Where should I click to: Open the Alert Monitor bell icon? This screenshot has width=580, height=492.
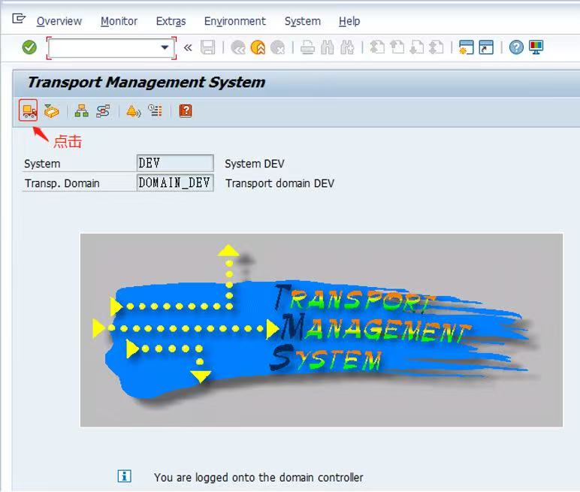pos(134,110)
